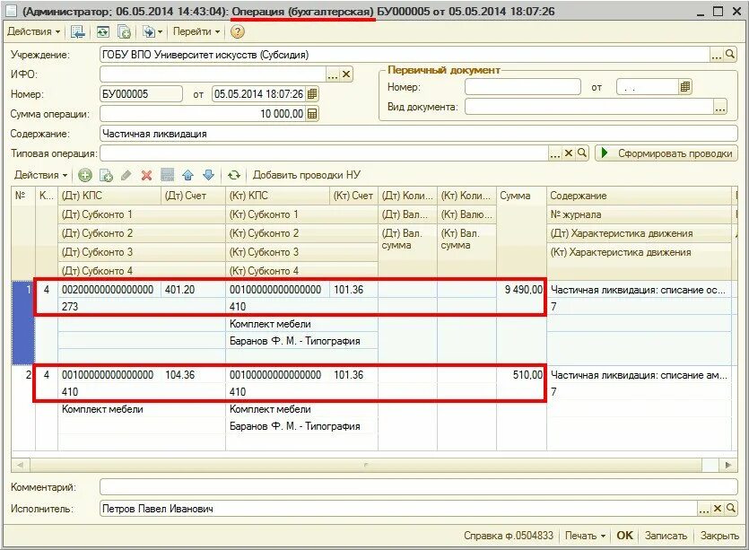This screenshot has width=749, height=550.
Task: Click the Учреждение input field
Action: 405,55
